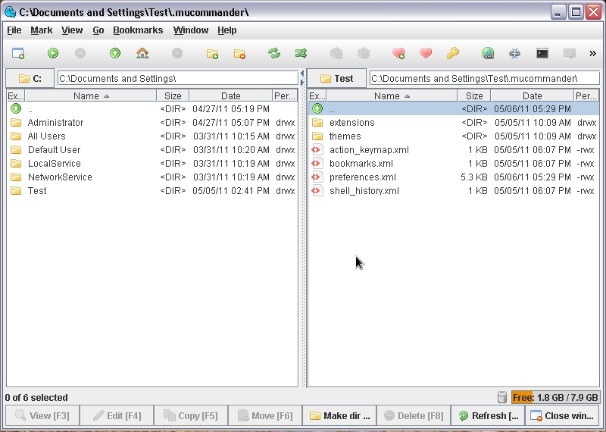
Task: Open the C: drive dropdown button
Action: click(30, 79)
